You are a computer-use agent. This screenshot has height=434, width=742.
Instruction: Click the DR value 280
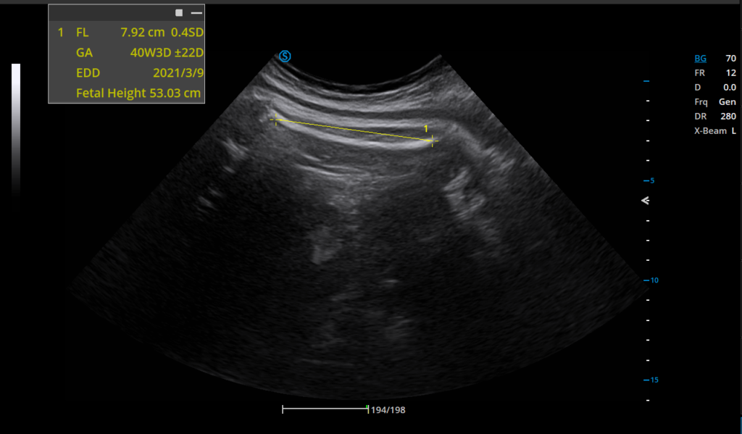pos(728,116)
